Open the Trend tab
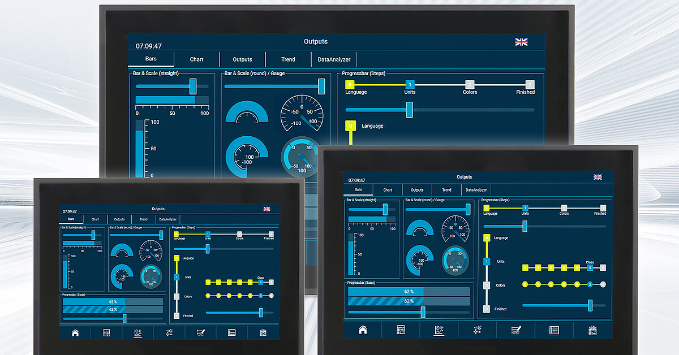Screen dimensions: 679x355 tap(288, 59)
